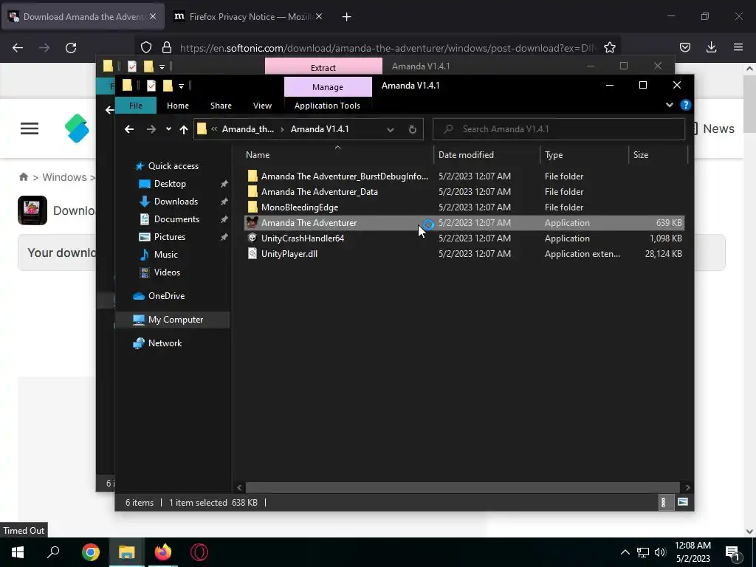
Task: Open Quick access in navigation pane
Action: pyautogui.click(x=173, y=166)
